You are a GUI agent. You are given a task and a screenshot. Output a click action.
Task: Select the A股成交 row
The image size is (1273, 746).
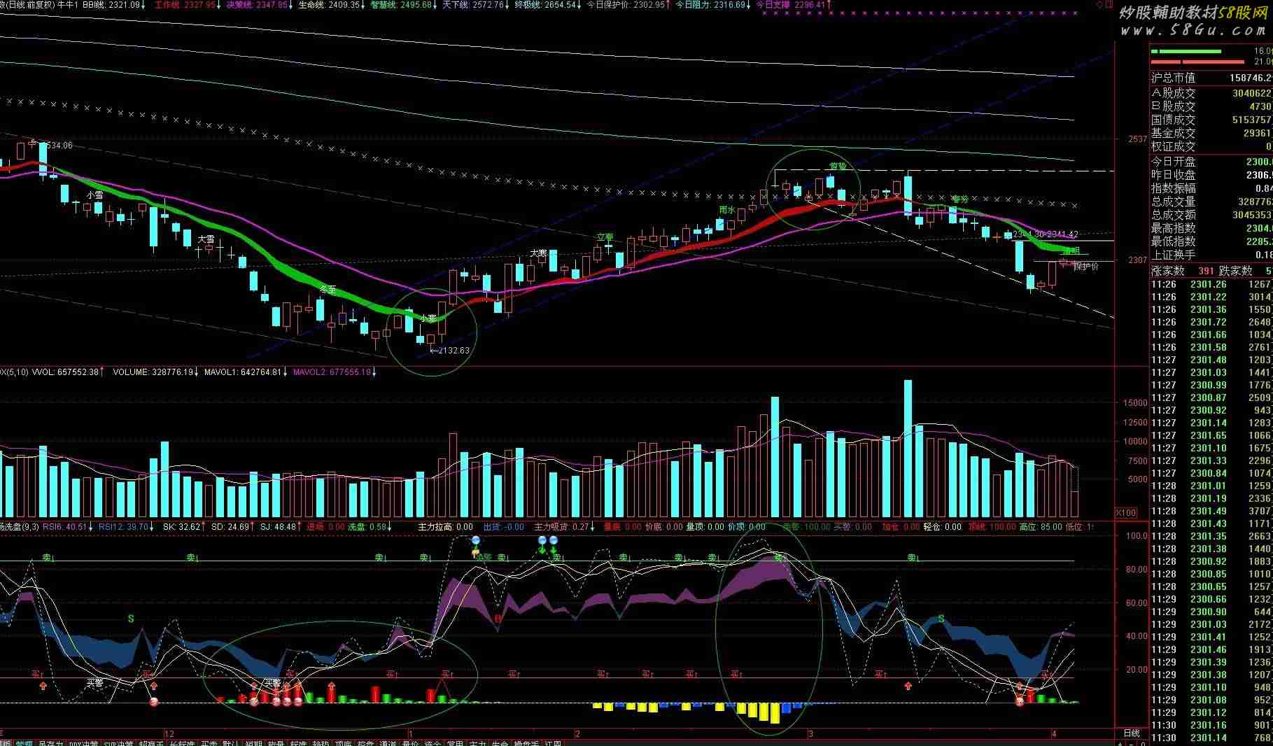[x=1211, y=92]
